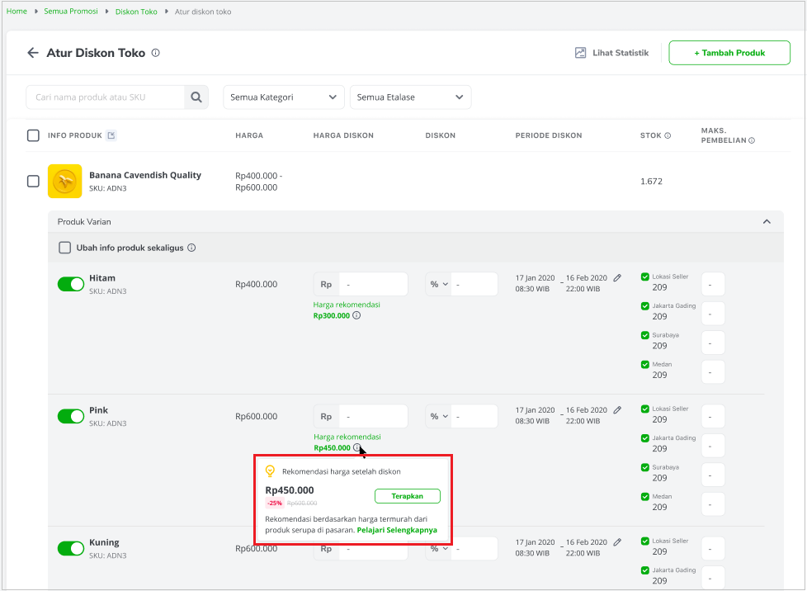Go to Home breadcrumb
Screen dimensions: 807x591
pyautogui.click(x=17, y=12)
